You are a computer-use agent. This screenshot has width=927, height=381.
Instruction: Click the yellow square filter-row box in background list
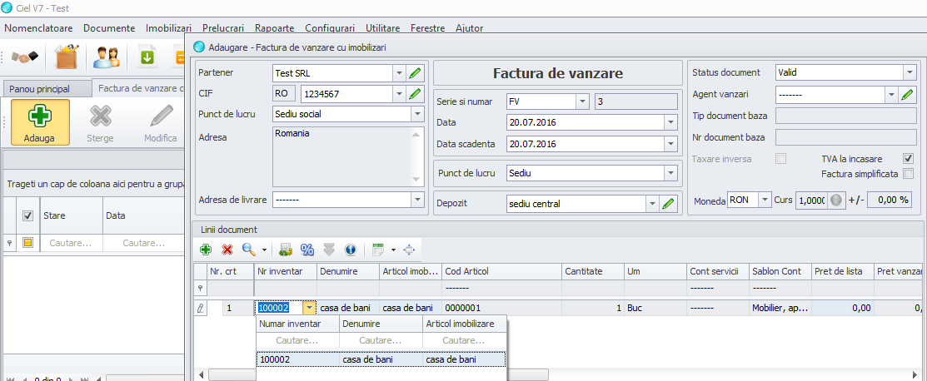click(27, 242)
